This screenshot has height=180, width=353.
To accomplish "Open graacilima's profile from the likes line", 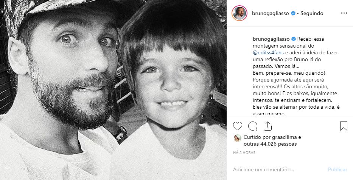I will 286,137.
